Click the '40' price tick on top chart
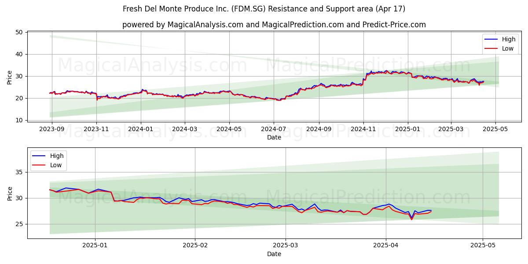 click(19, 54)
